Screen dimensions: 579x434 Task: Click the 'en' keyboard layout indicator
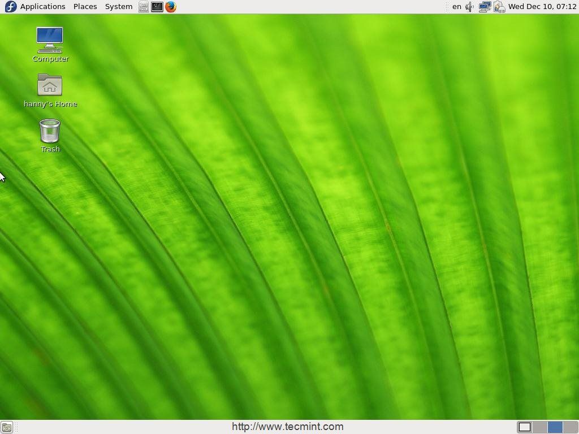click(x=456, y=7)
